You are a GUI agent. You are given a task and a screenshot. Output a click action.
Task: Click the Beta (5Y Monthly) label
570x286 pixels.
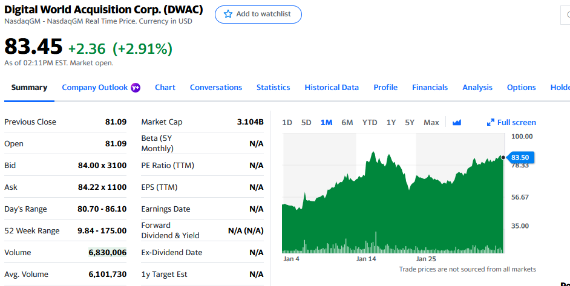pyautogui.click(x=157, y=143)
